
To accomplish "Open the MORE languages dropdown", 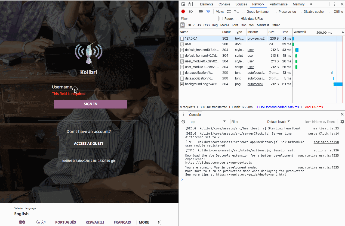I will tap(149, 222).
